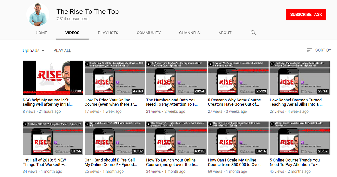Click the channel name 'The Rise To The Top'
This screenshot has height=177, width=337.
pos(88,11)
